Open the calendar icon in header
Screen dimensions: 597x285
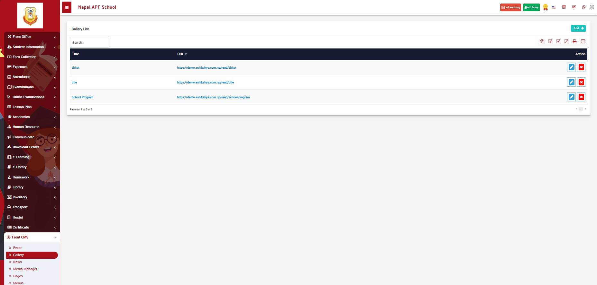(564, 7)
